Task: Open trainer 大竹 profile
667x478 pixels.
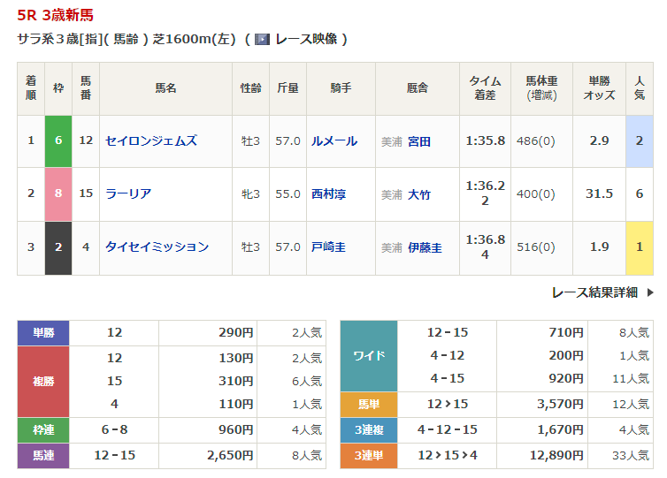Action: pos(419,194)
